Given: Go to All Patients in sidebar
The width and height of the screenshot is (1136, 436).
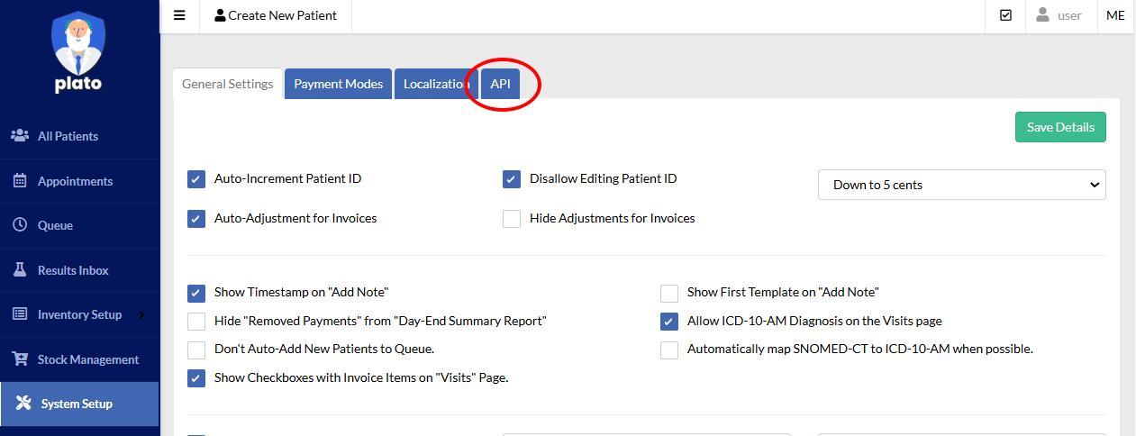Looking at the screenshot, I should 79,136.
